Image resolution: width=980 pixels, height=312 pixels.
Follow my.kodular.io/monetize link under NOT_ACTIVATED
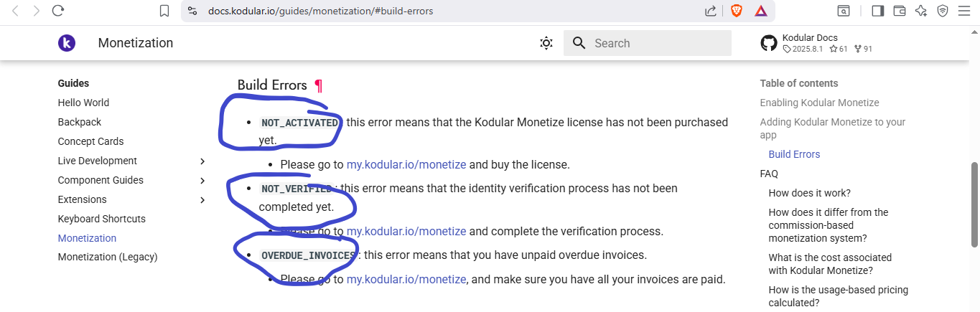pos(406,164)
